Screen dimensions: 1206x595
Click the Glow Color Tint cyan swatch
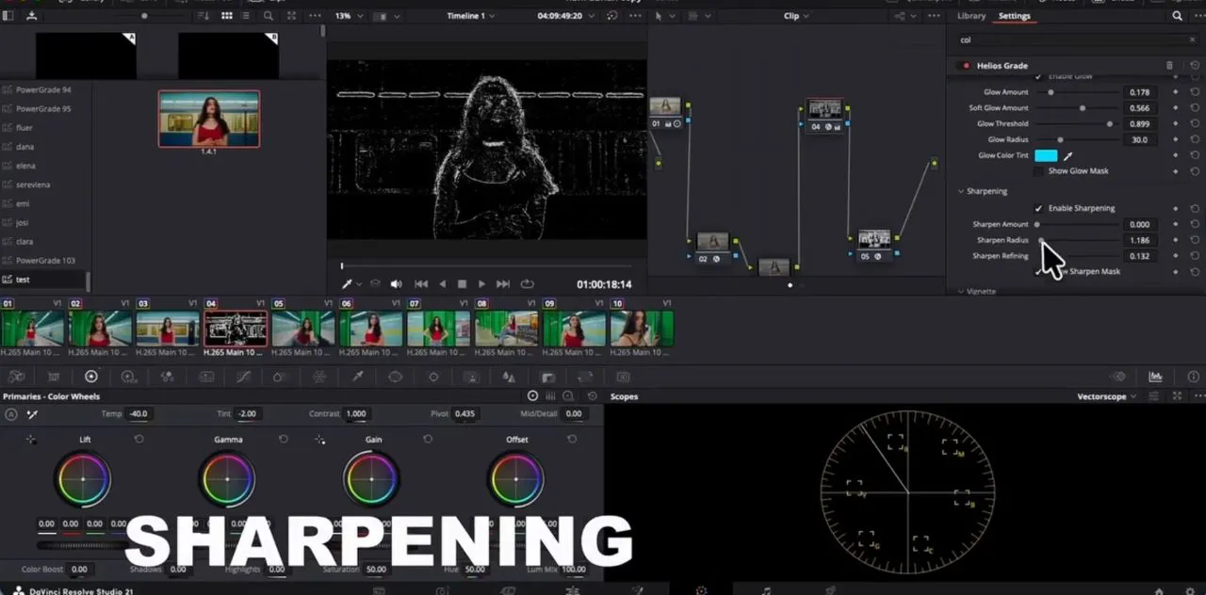coord(1046,155)
